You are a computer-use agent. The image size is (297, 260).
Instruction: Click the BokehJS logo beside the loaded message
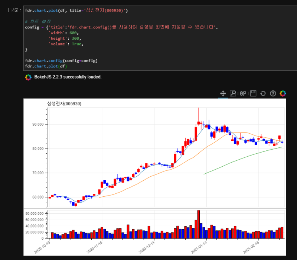(x=28, y=78)
